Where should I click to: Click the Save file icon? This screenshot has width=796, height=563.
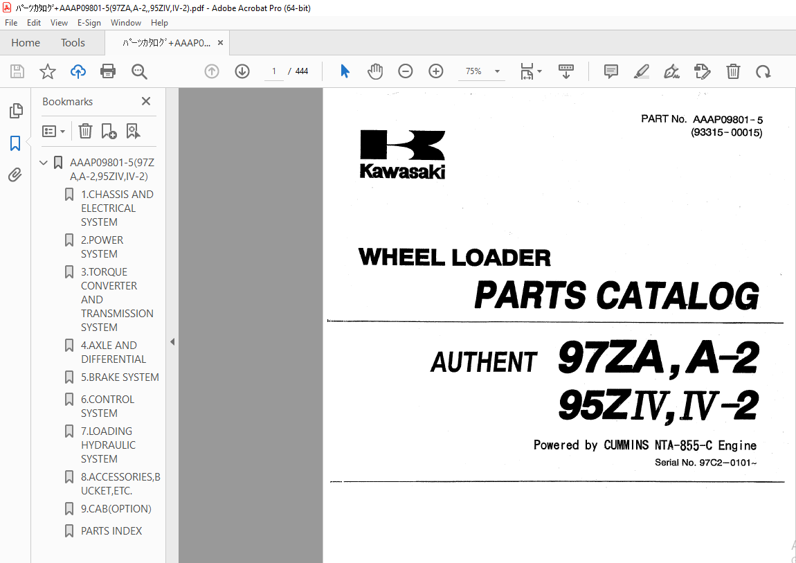point(17,71)
